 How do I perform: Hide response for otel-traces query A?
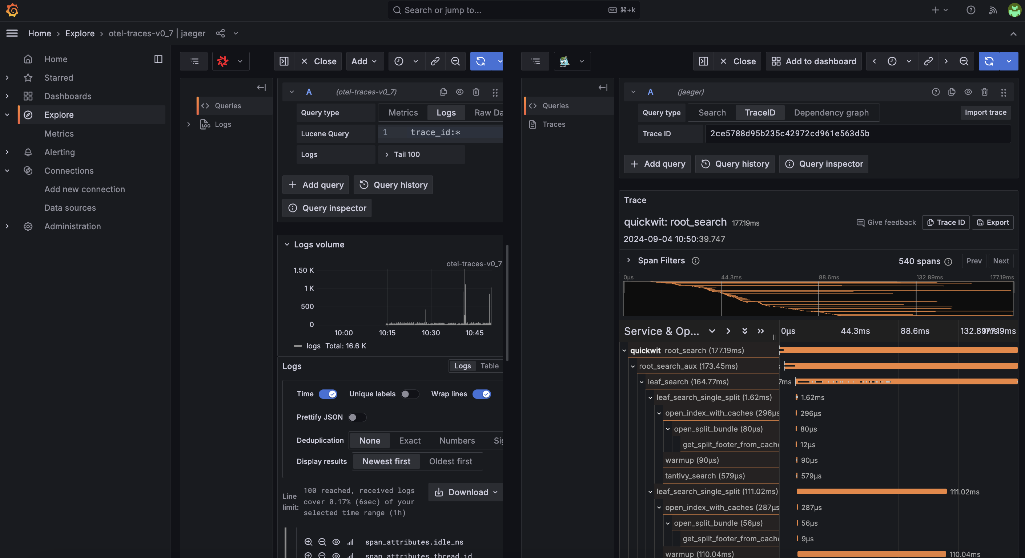point(459,92)
